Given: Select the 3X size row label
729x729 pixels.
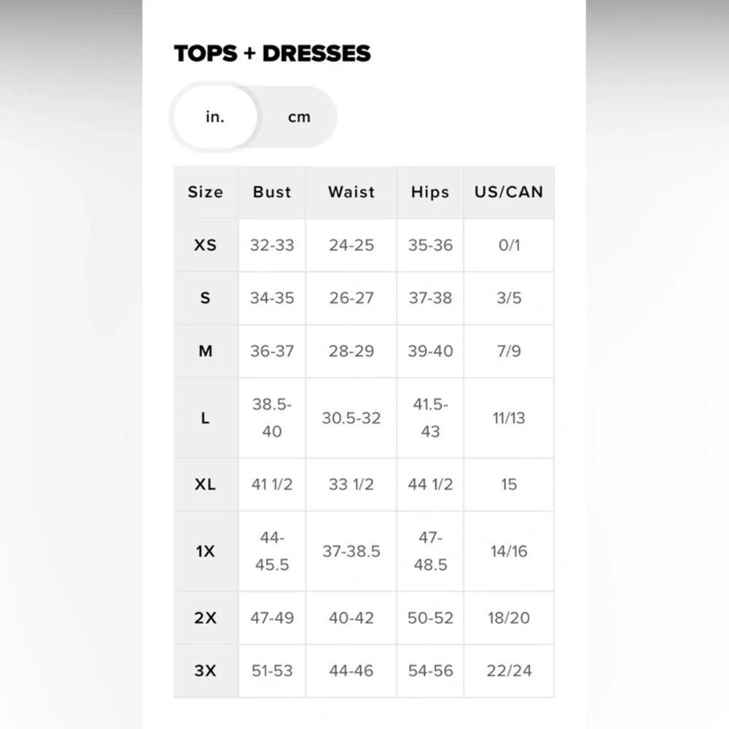Looking at the screenshot, I should (x=206, y=671).
